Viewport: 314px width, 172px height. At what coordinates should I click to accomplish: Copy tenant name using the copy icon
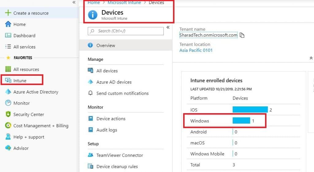pyautogui.click(x=242, y=35)
